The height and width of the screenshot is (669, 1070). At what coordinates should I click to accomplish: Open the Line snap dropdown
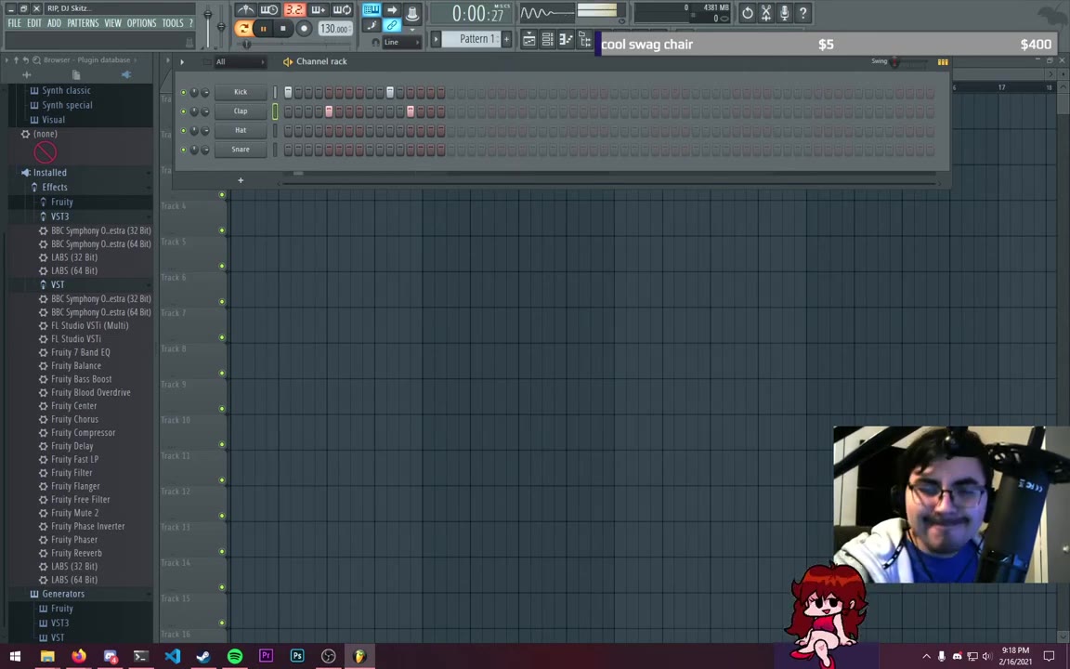[x=401, y=43]
